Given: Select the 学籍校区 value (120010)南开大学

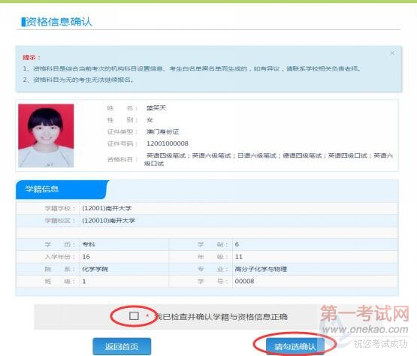Looking at the screenshot, I should [108, 220].
